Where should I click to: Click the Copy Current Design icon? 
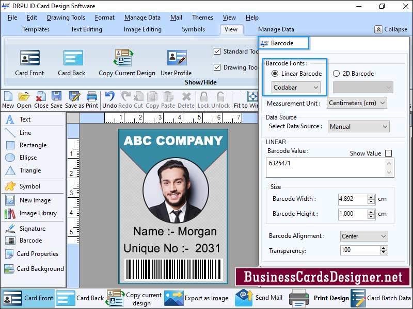click(x=123, y=58)
